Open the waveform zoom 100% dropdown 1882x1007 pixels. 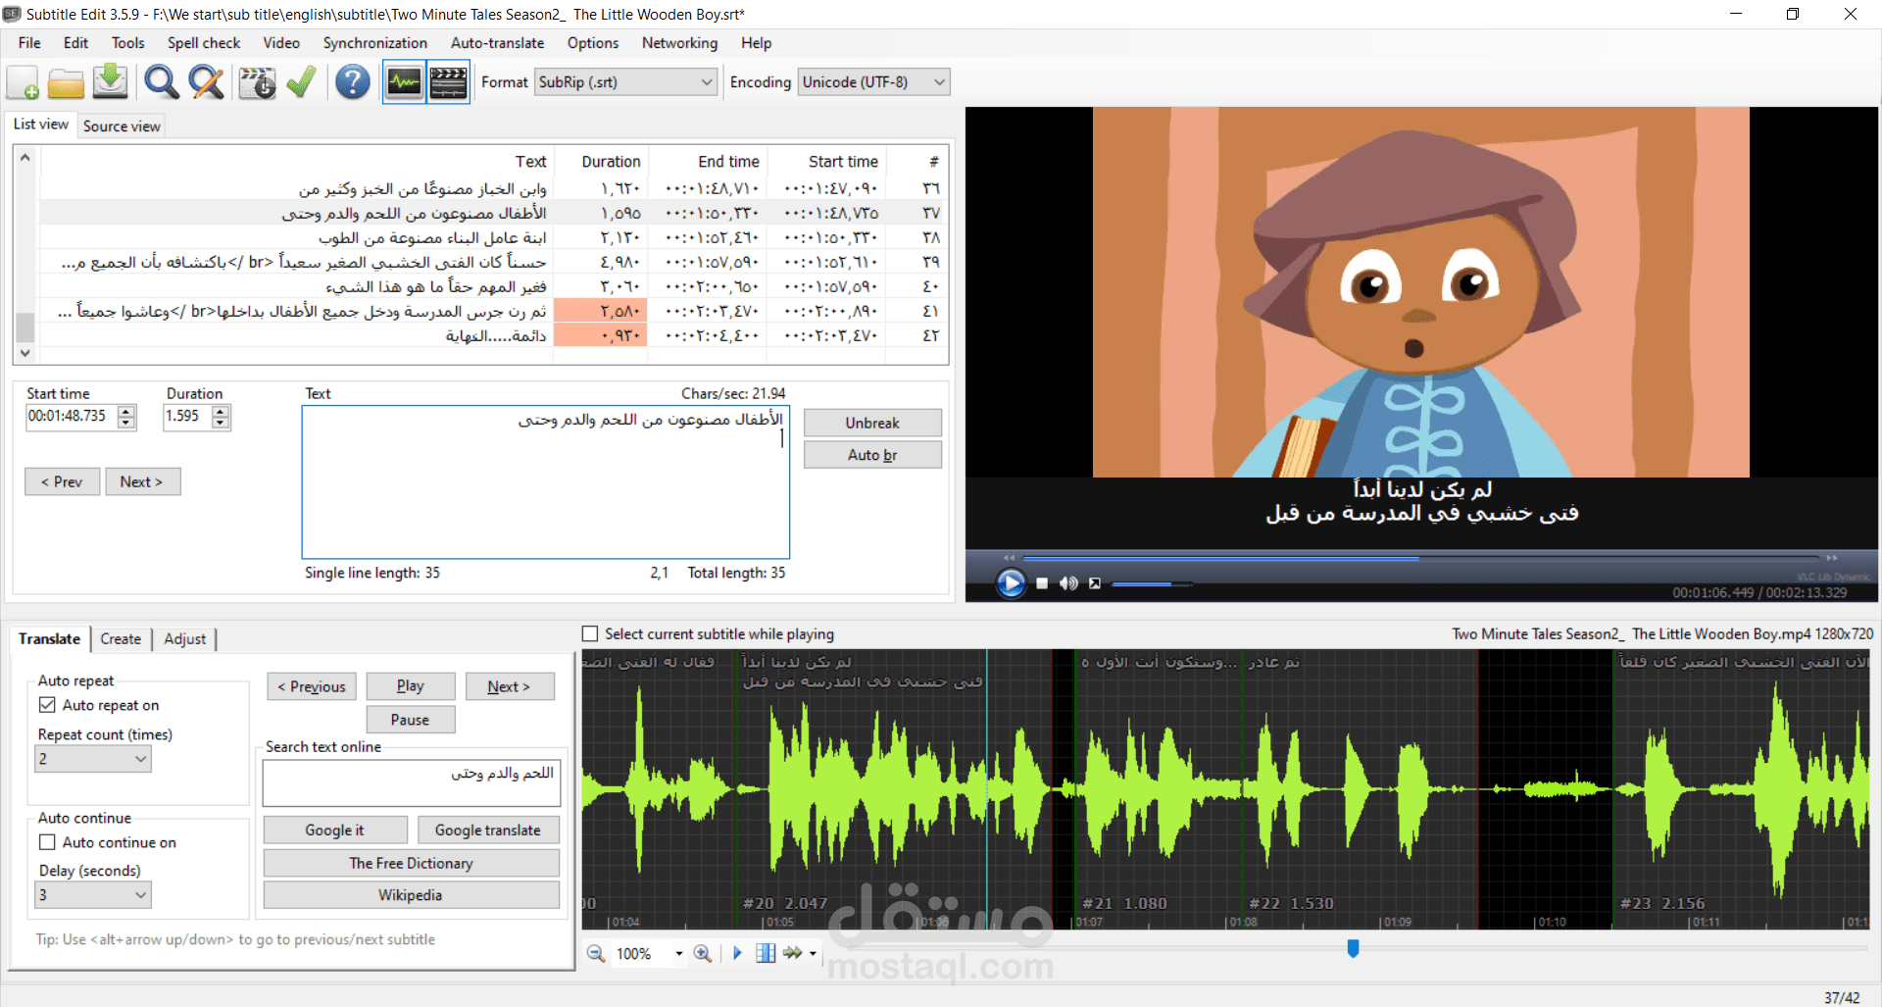678,953
